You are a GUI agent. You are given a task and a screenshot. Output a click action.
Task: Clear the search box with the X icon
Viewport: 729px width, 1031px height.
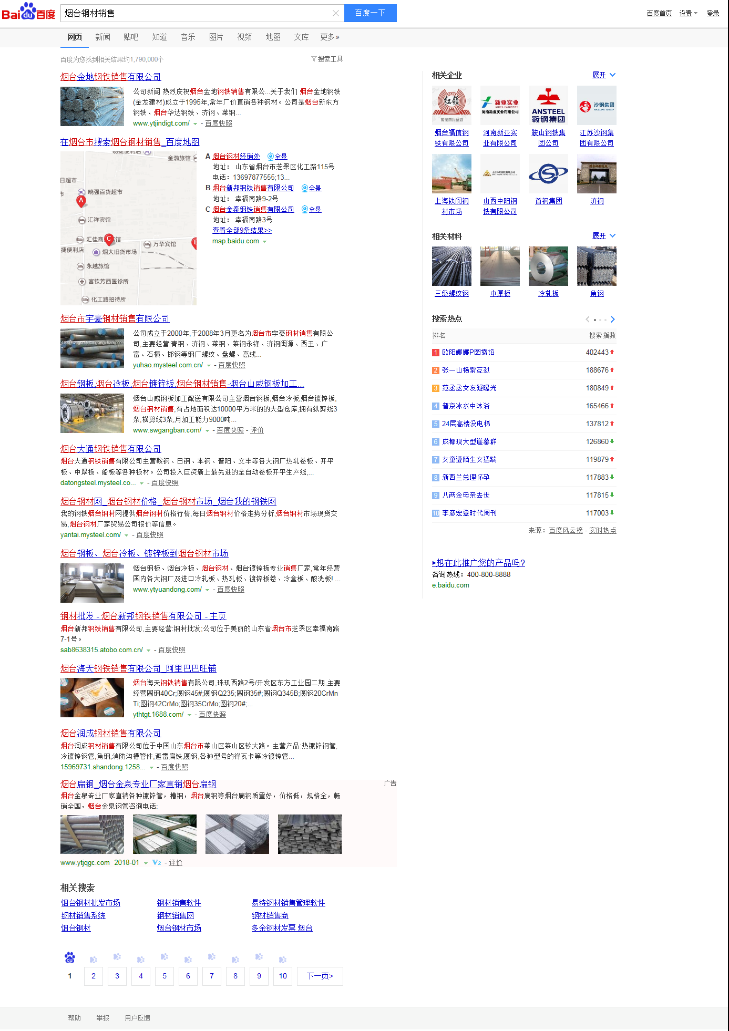click(335, 13)
